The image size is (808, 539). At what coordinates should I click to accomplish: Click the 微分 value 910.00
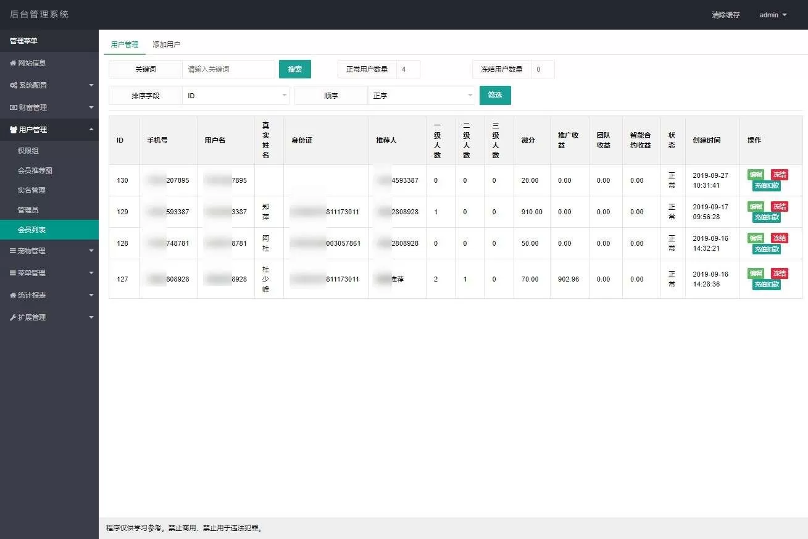click(x=532, y=212)
